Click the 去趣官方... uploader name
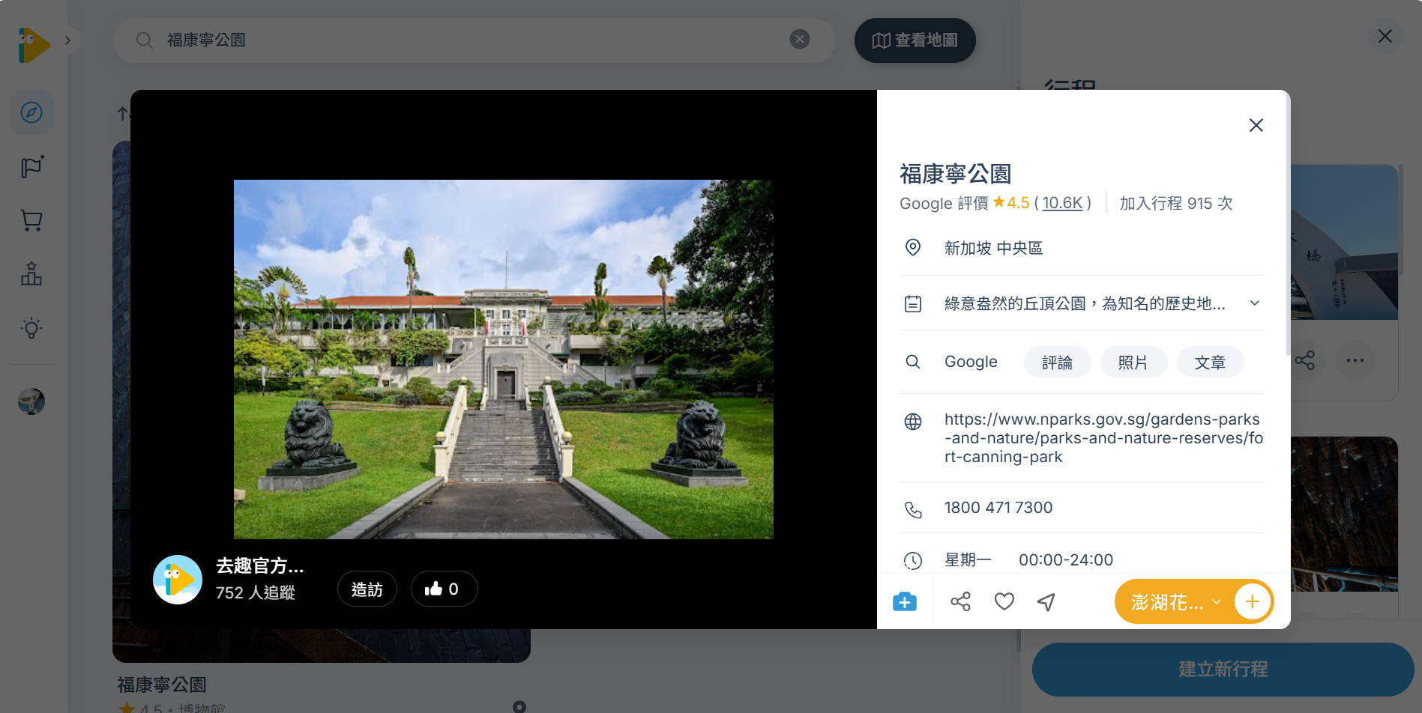The image size is (1422, 713). pos(259,565)
